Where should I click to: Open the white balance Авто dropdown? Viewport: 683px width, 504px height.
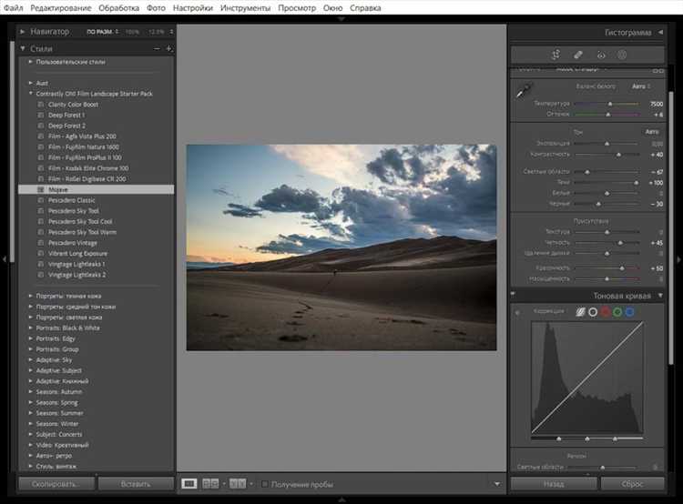pyautogui.click(x=641, y=86)
